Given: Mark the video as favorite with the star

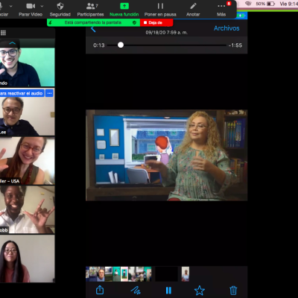Looking at the screenshot, I should point(200,291).
